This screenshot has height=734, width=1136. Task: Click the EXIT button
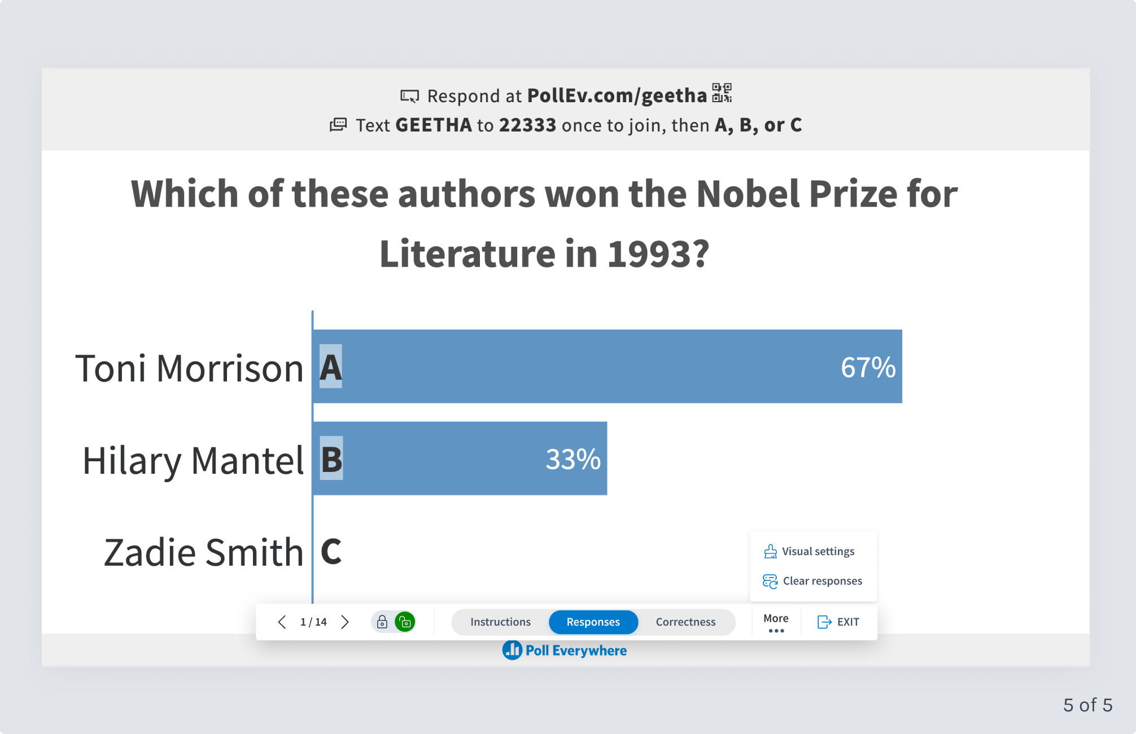[x=838, y=622]
